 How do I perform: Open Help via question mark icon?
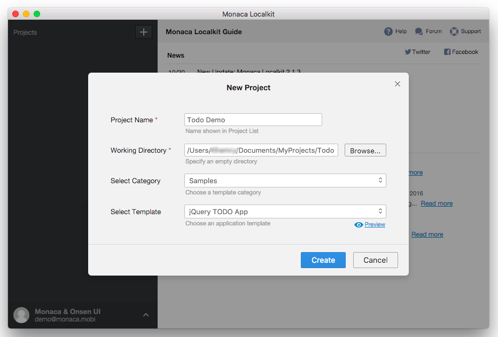point(388,32)
